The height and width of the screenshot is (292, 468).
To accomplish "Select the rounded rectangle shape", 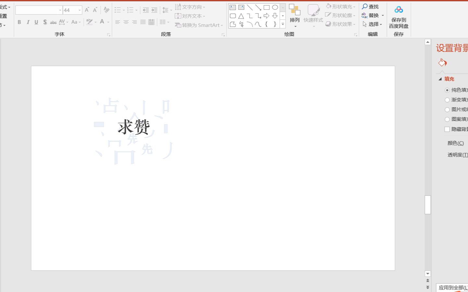I will coord(233,16).
